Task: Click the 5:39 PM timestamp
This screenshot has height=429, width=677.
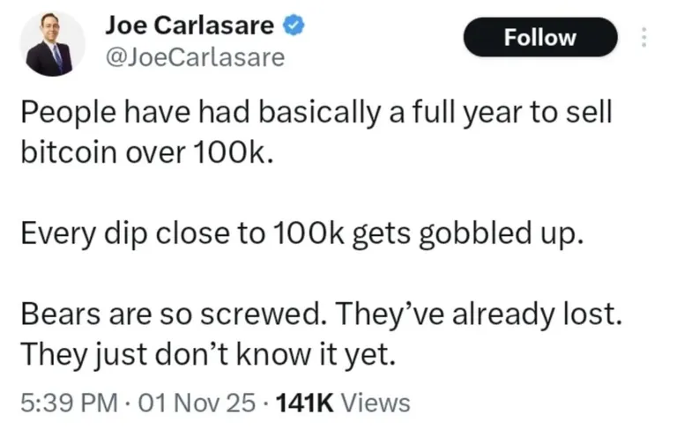Action: coord(68,403)
